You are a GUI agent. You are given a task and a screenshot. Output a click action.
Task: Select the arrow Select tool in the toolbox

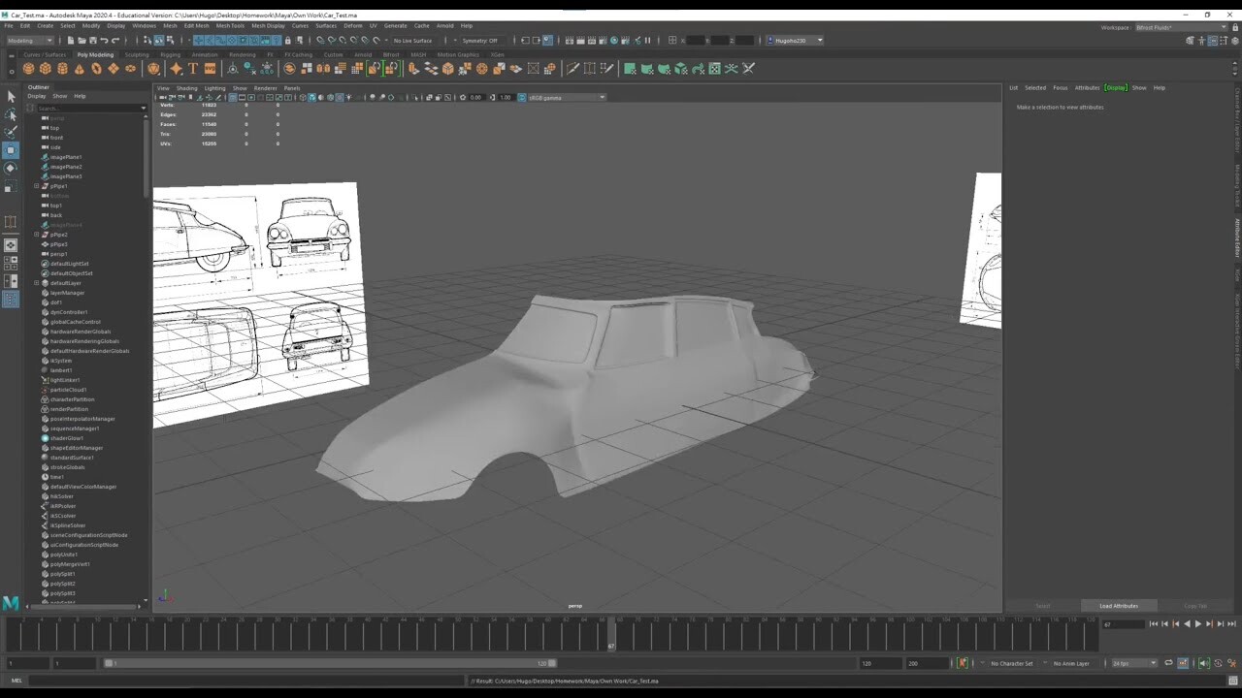pyautogui.click(x=13, y=97)
